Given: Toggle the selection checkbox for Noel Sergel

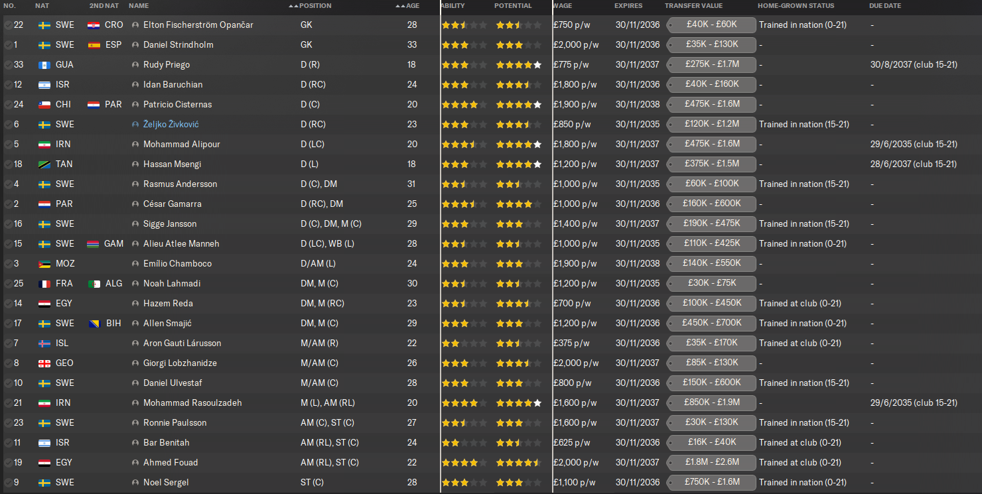Looking at the screenshot, I should pos(8,483).
